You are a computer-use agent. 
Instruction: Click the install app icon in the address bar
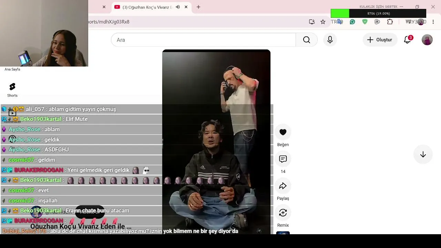click(312, 22)
